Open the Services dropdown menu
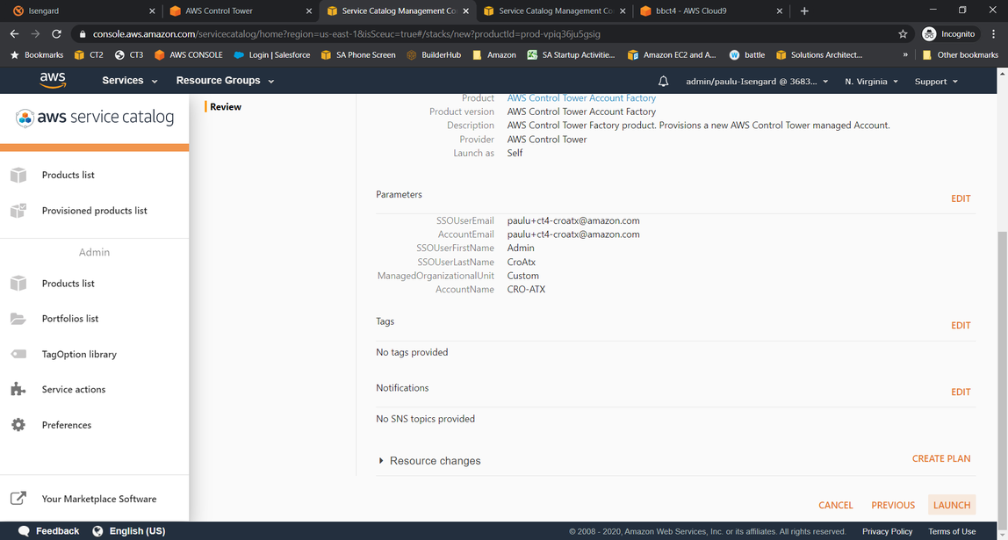The width and height of the screenshot is (1008, 540). (x=129, y=81)
